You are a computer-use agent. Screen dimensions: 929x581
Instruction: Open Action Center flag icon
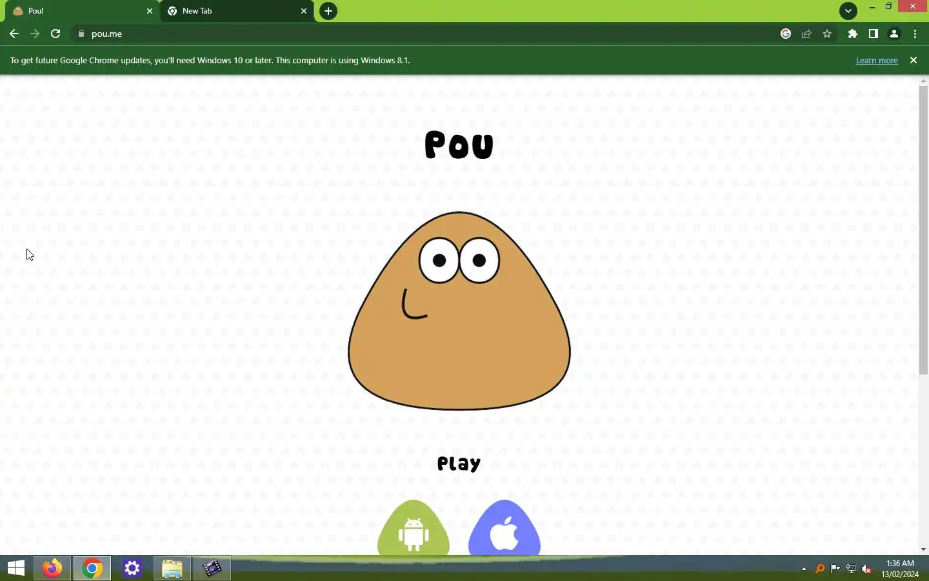pos(835,569)
